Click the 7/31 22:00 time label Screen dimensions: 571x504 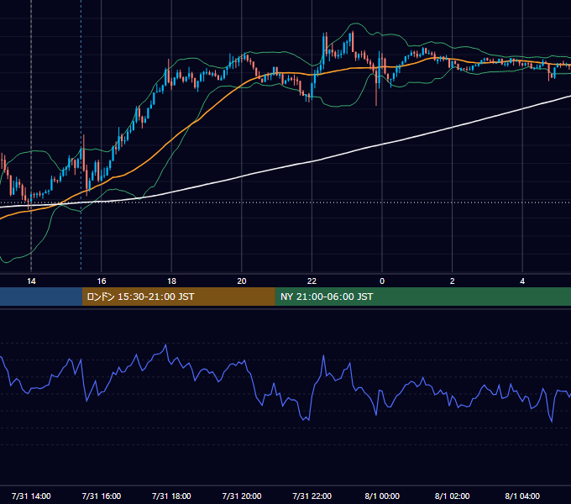[x=312, y=496]
